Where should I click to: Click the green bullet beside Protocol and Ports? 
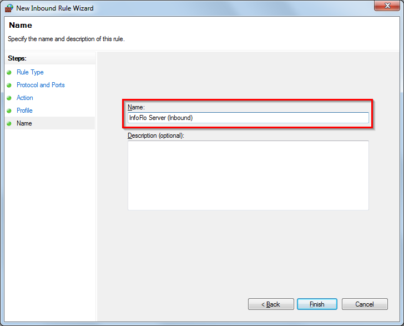coord(9,86)
